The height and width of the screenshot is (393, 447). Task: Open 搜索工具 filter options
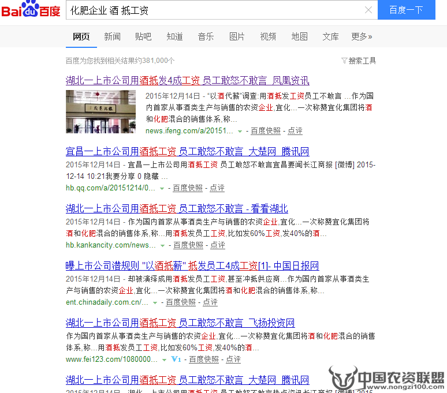(x=359, y=61)
